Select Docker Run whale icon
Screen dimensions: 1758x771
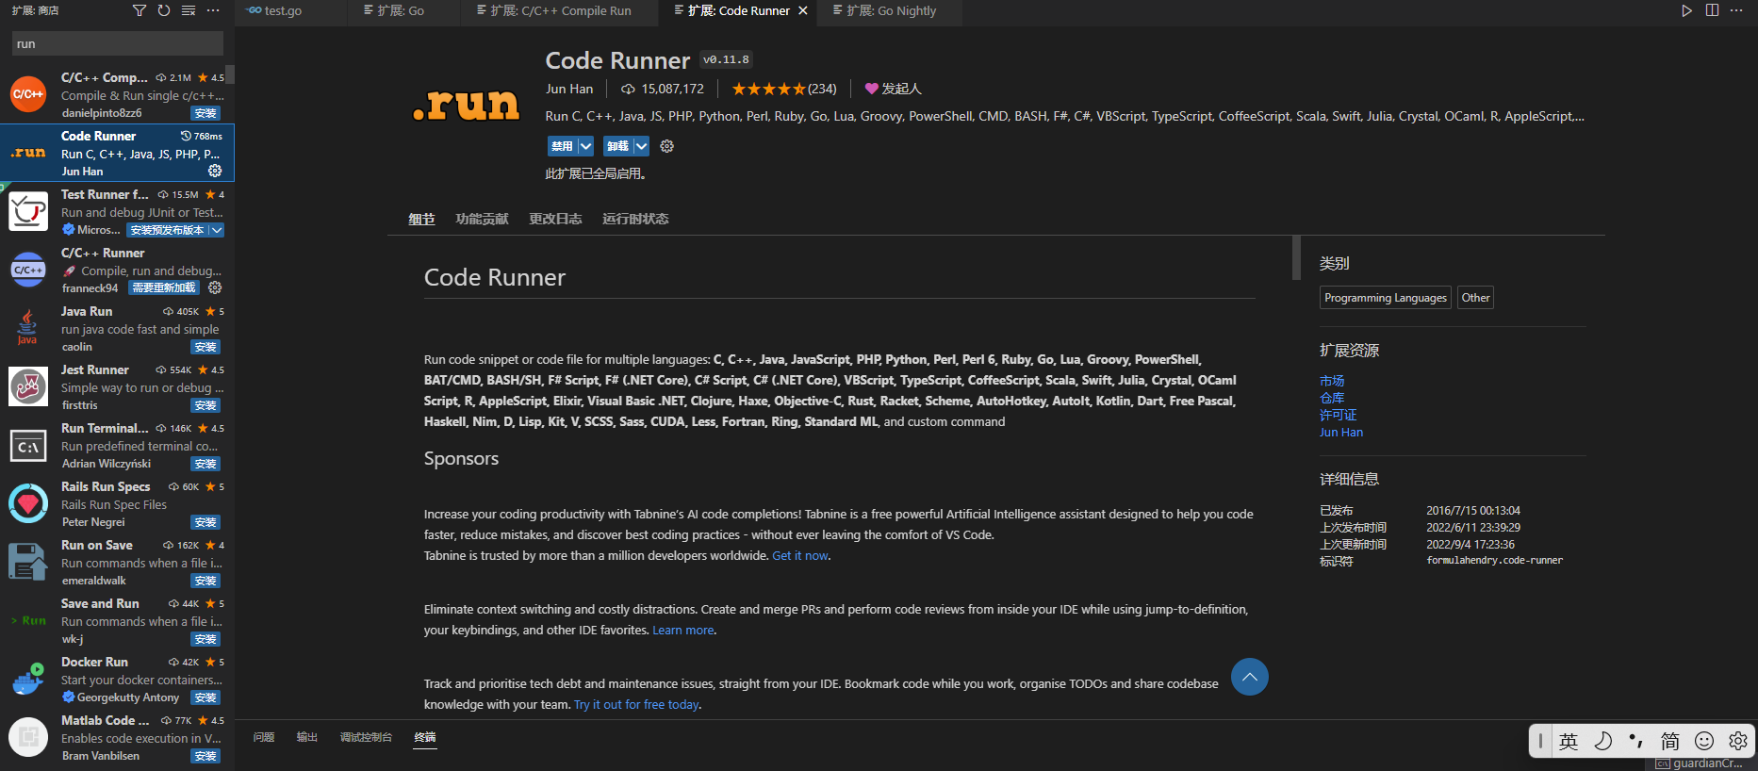(x=28, y=679)
